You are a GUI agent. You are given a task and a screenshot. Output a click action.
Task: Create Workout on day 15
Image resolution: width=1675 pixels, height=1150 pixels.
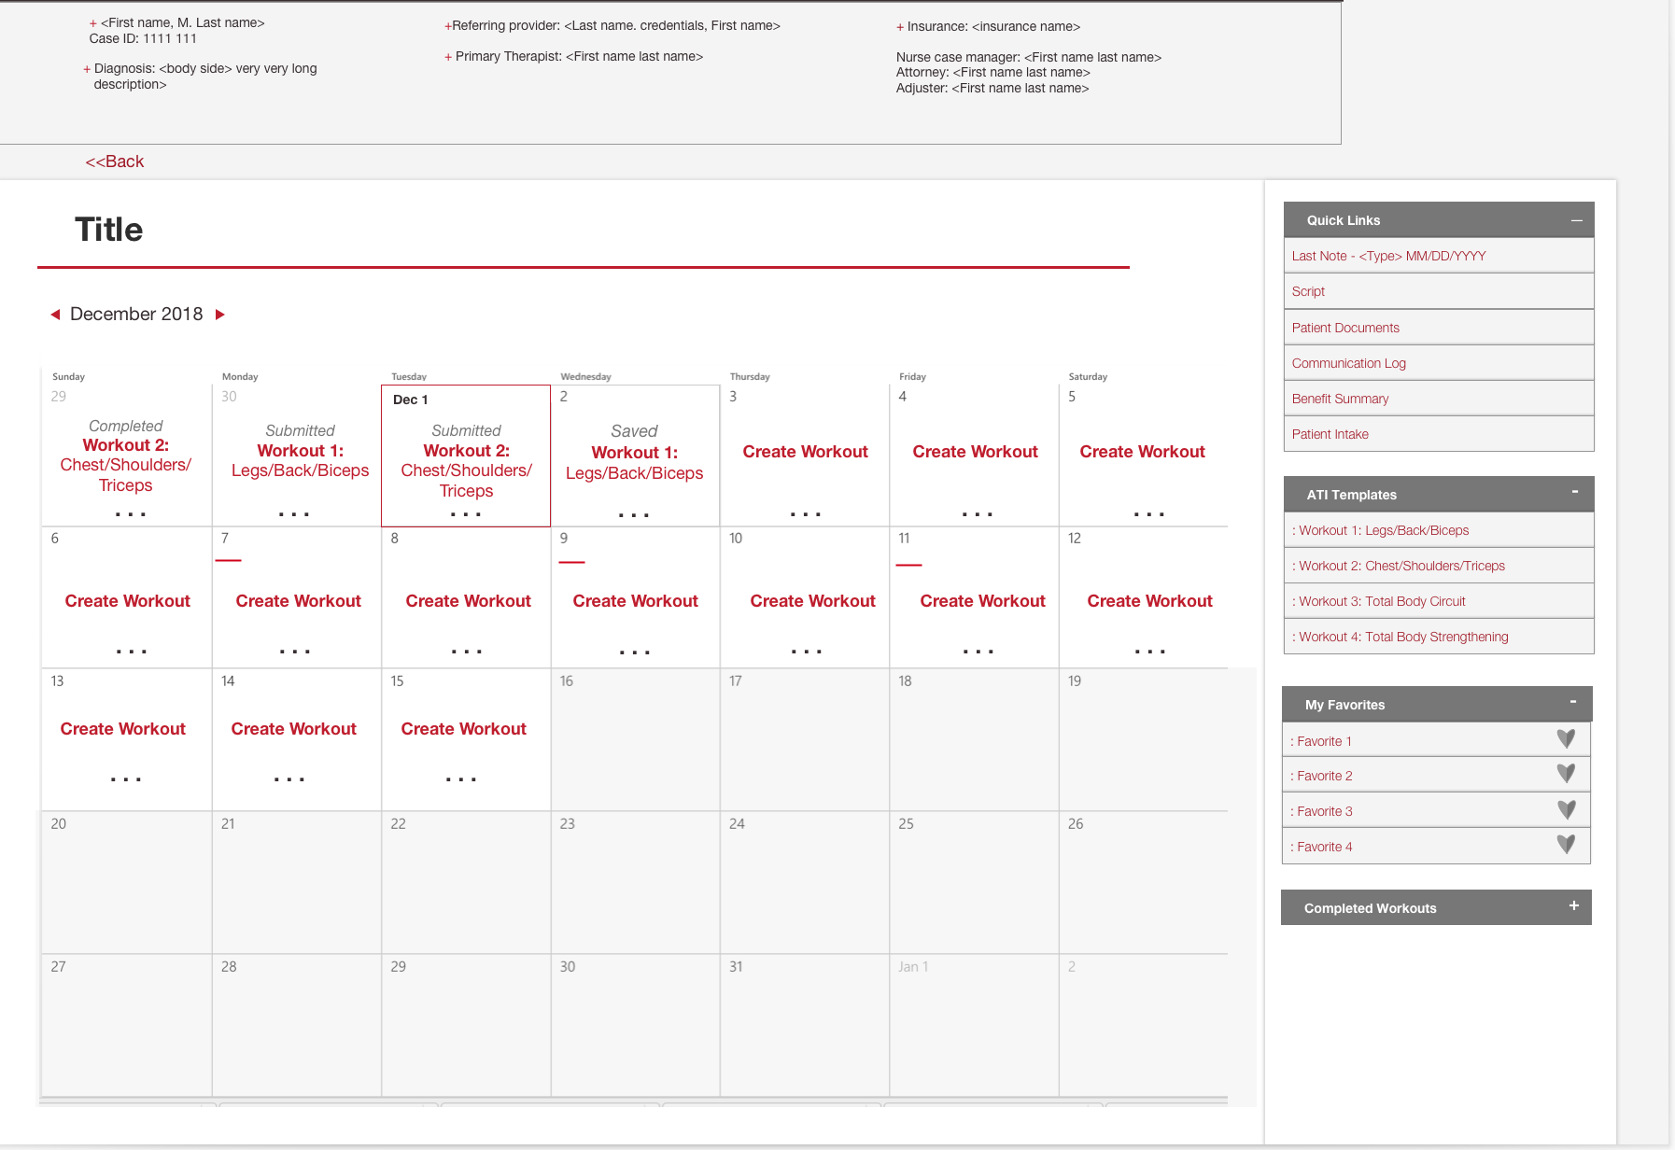(x=463, y=729)
